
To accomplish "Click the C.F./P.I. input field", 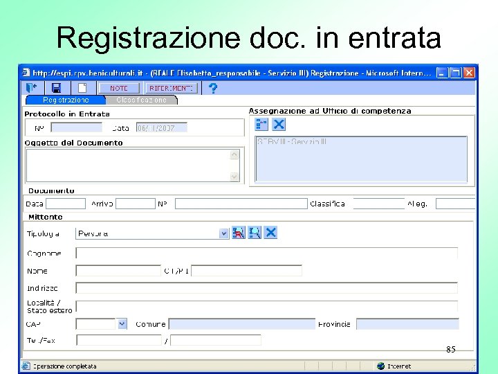I will [x=246, y=271].
